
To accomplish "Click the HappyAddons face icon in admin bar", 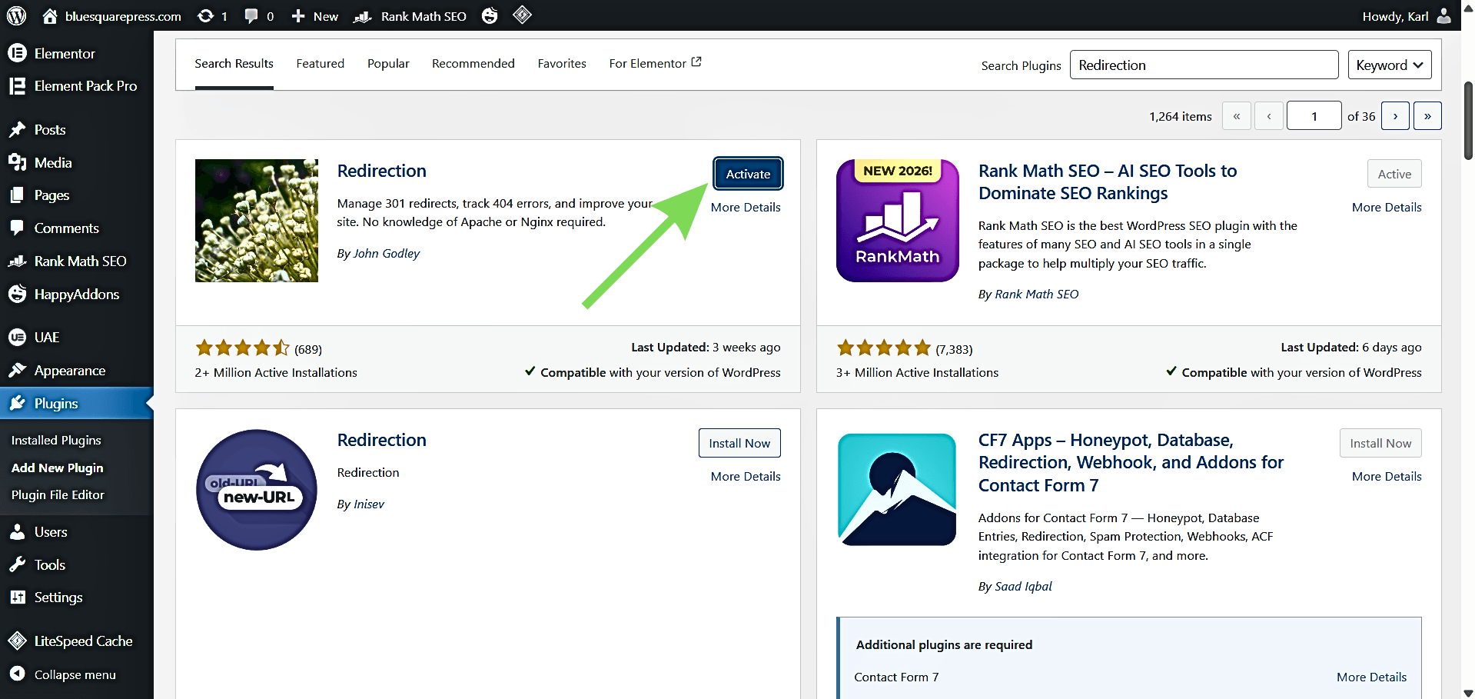I will 490,15.
